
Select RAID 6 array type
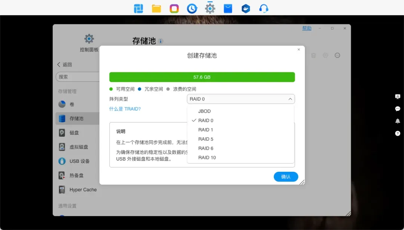pos(205,148)
